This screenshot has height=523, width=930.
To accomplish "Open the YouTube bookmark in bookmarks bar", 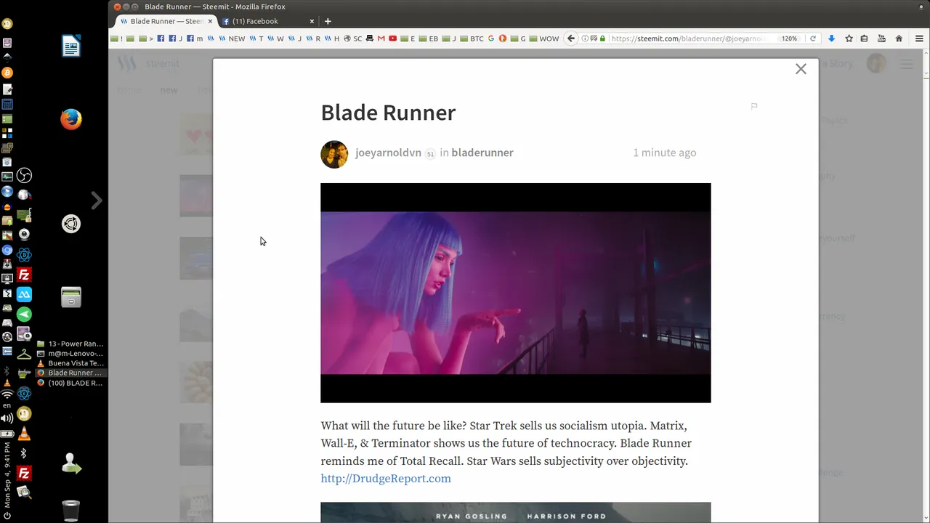I will [393, 38].
